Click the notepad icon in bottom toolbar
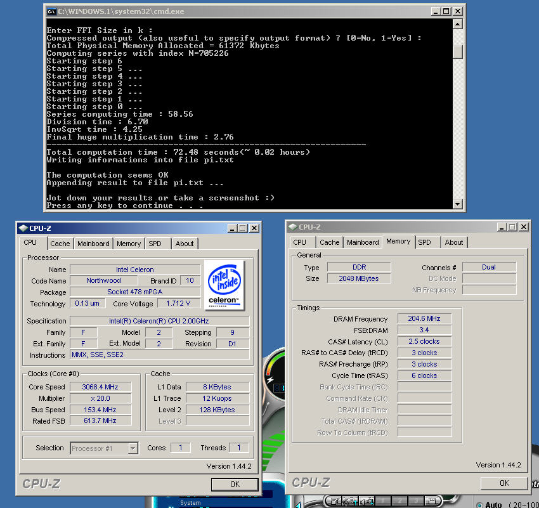 [x=335, y=501]
